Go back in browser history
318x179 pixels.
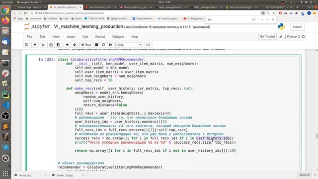tap(14, 13)
